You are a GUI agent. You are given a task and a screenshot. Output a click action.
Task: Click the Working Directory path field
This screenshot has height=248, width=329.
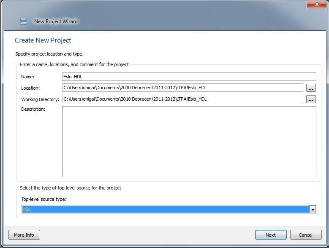click(182, 99)
